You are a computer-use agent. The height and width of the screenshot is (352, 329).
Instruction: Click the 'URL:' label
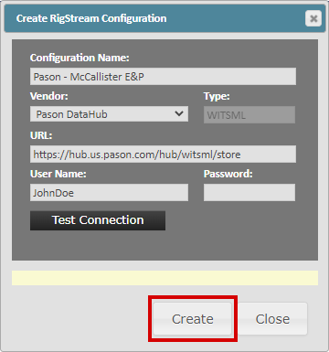coord(41,135)
